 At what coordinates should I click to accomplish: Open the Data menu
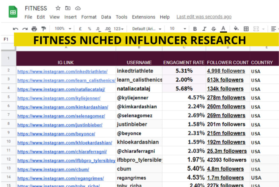click(106, 17)
